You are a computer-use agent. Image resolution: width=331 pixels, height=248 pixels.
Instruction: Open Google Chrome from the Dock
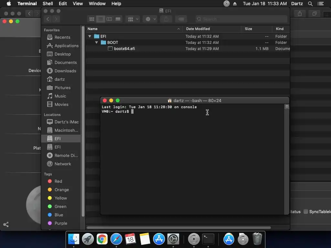(102, 239)
